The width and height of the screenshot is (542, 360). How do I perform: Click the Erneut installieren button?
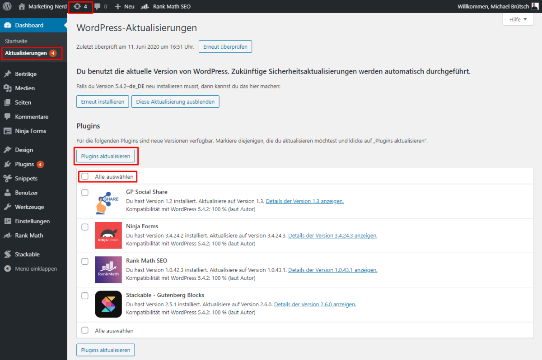103,102
